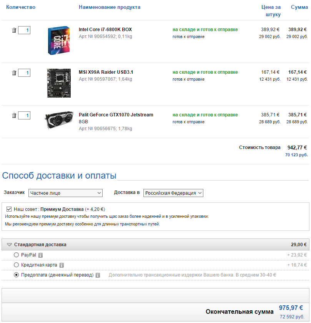Remove Palit GeForce GTX1070 with trash icon
The width and height of the screenshot is (311, 323).
point(14,115)
